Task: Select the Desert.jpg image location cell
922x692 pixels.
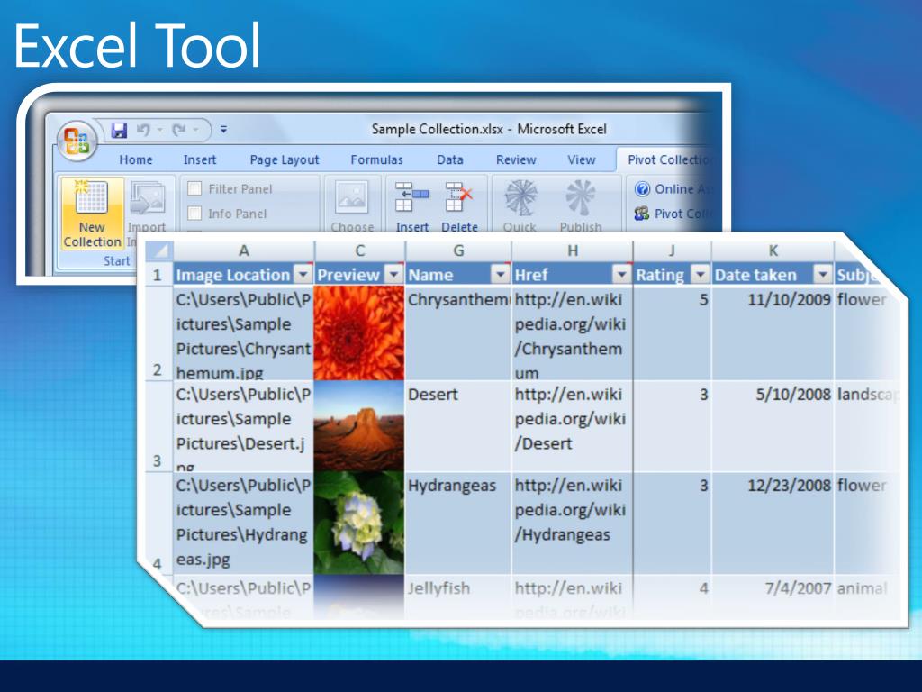Action: pyautogui.click(x=243, y=426)
